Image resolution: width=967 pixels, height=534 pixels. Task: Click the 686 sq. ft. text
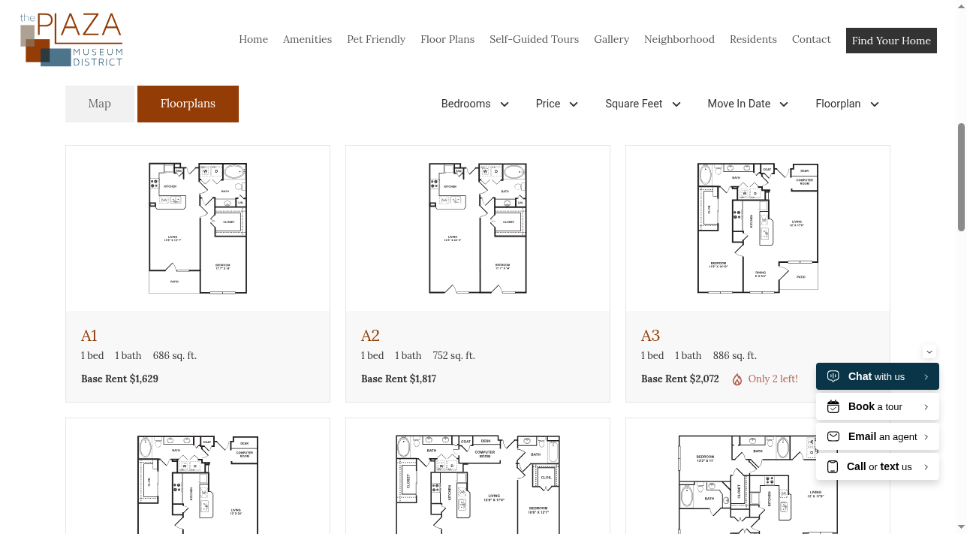pos(175,355)
